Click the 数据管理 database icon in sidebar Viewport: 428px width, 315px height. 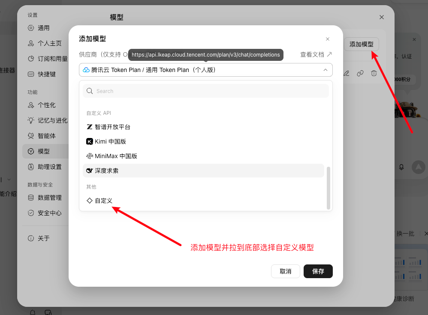point(31,198)
